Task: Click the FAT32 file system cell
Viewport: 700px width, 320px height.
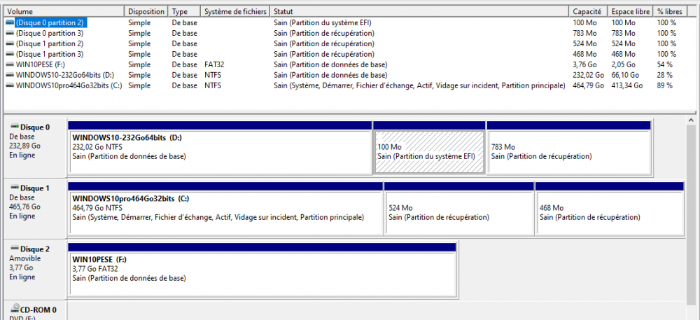Action: point(213,64)
